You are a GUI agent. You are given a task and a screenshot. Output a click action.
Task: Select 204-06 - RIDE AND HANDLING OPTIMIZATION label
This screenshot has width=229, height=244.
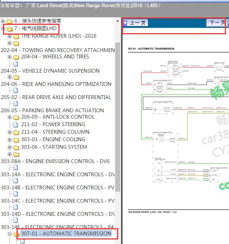click(x=56, y=84)
